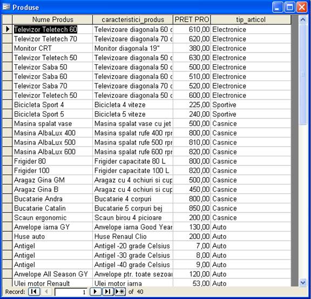311x299 pixels.
Task: Click cell 'Scaun ergonomic'
Action: [x=52, y=217]
